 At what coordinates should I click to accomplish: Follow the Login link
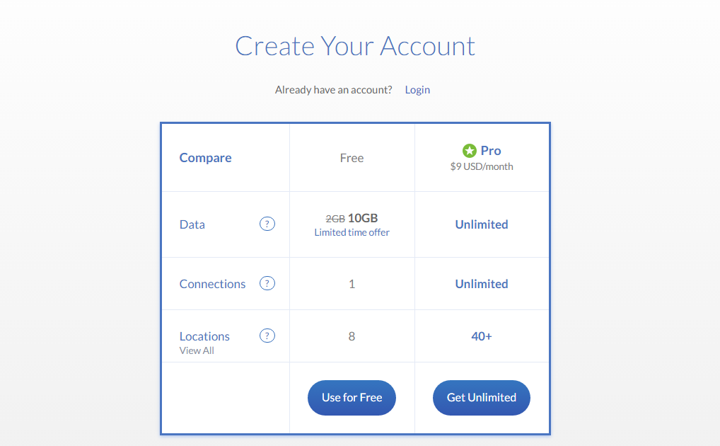[417, 90]
